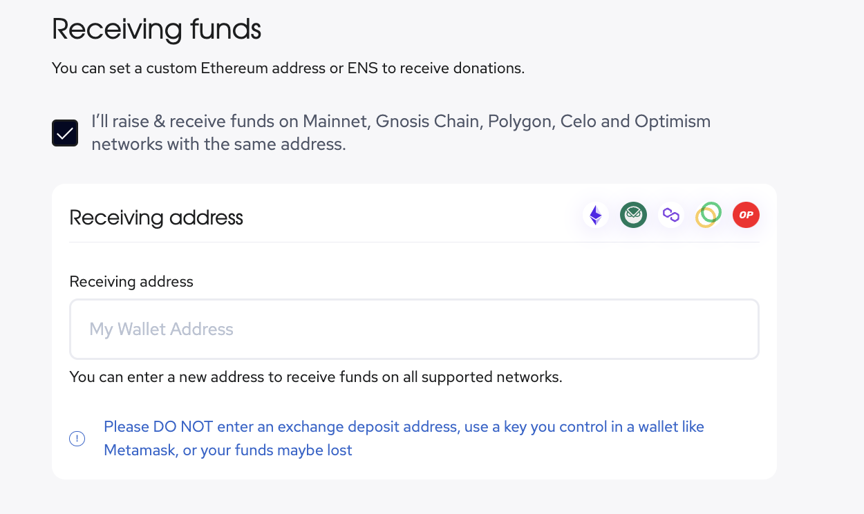864x514 pixels.
Task: Click the red Optimism OP icon
Action: point(746,216)
